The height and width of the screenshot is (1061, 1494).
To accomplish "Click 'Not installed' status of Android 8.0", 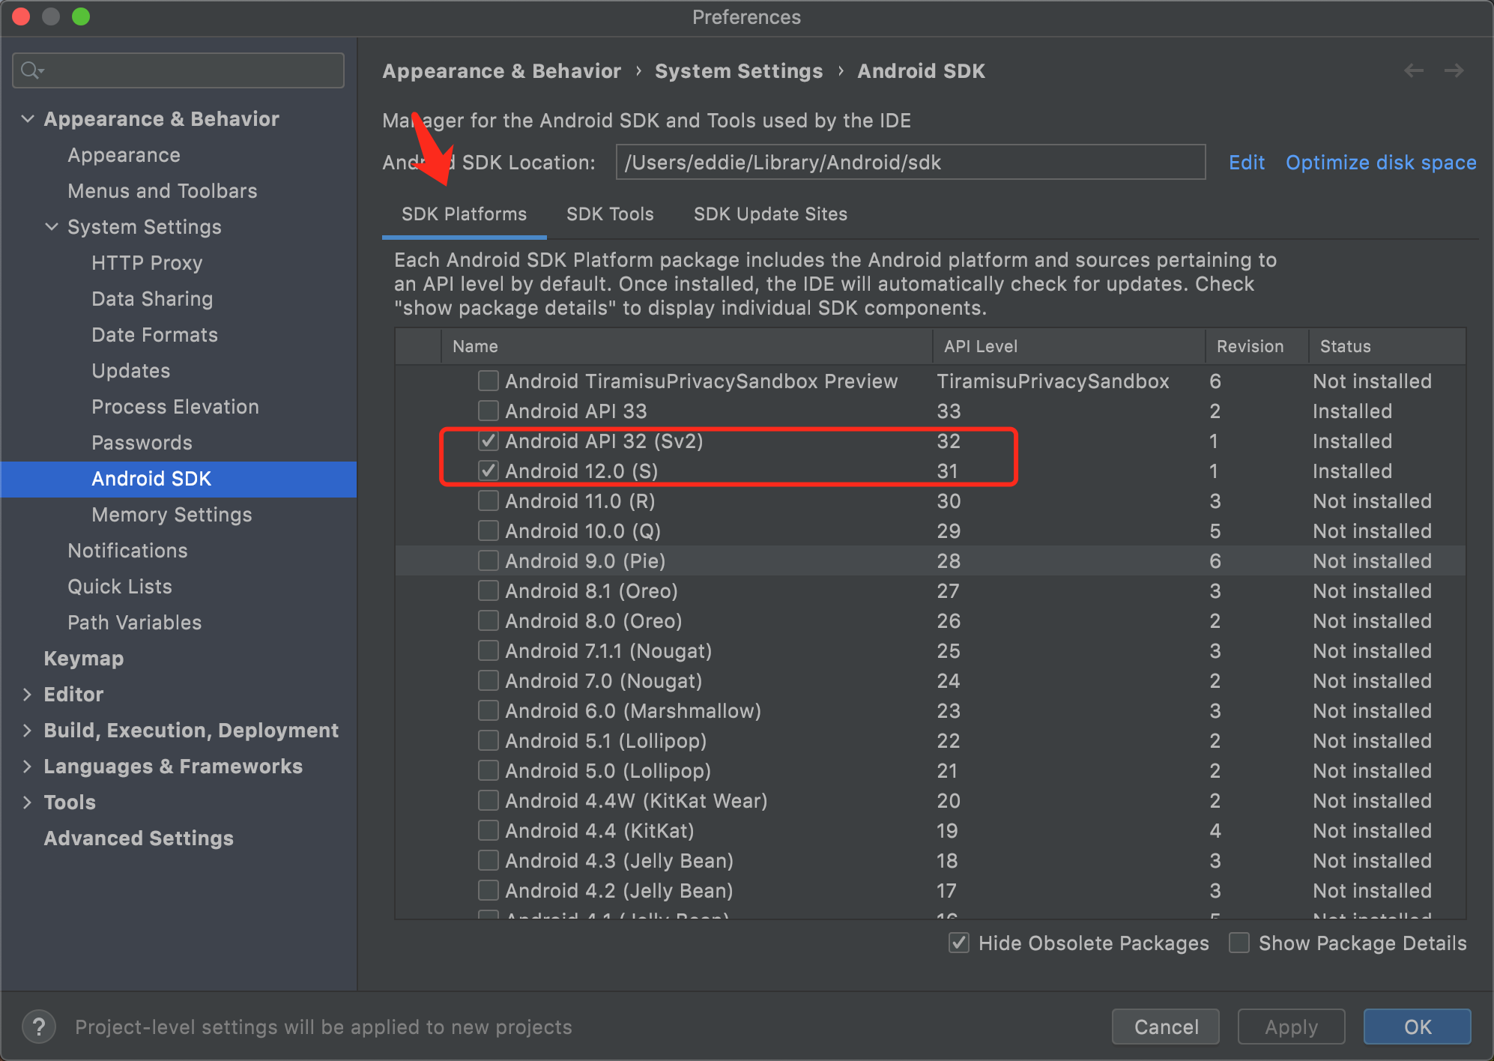I will coord(1372,620).
